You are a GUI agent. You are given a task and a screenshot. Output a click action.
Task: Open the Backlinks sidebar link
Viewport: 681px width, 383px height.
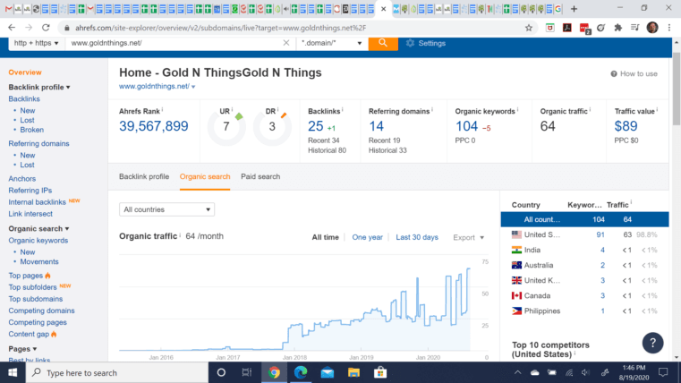click(x=24, y=99)
